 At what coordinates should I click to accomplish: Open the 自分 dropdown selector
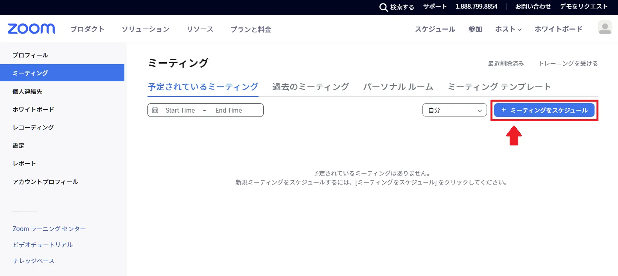click(454, 110)
